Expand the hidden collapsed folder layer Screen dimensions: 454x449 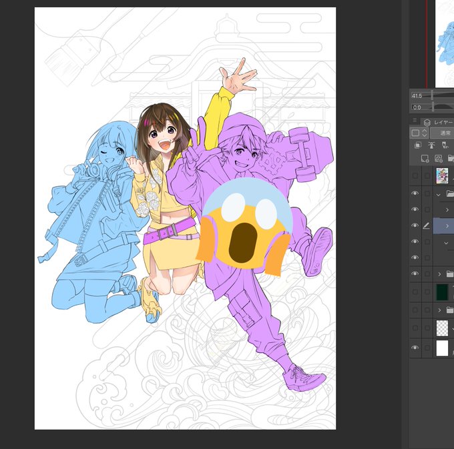coord(439,310)
